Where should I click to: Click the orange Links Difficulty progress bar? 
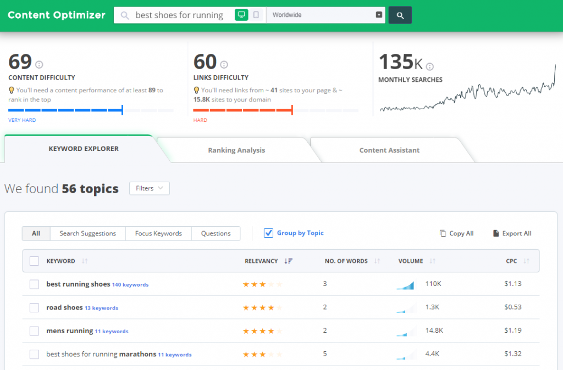[276, 110]
